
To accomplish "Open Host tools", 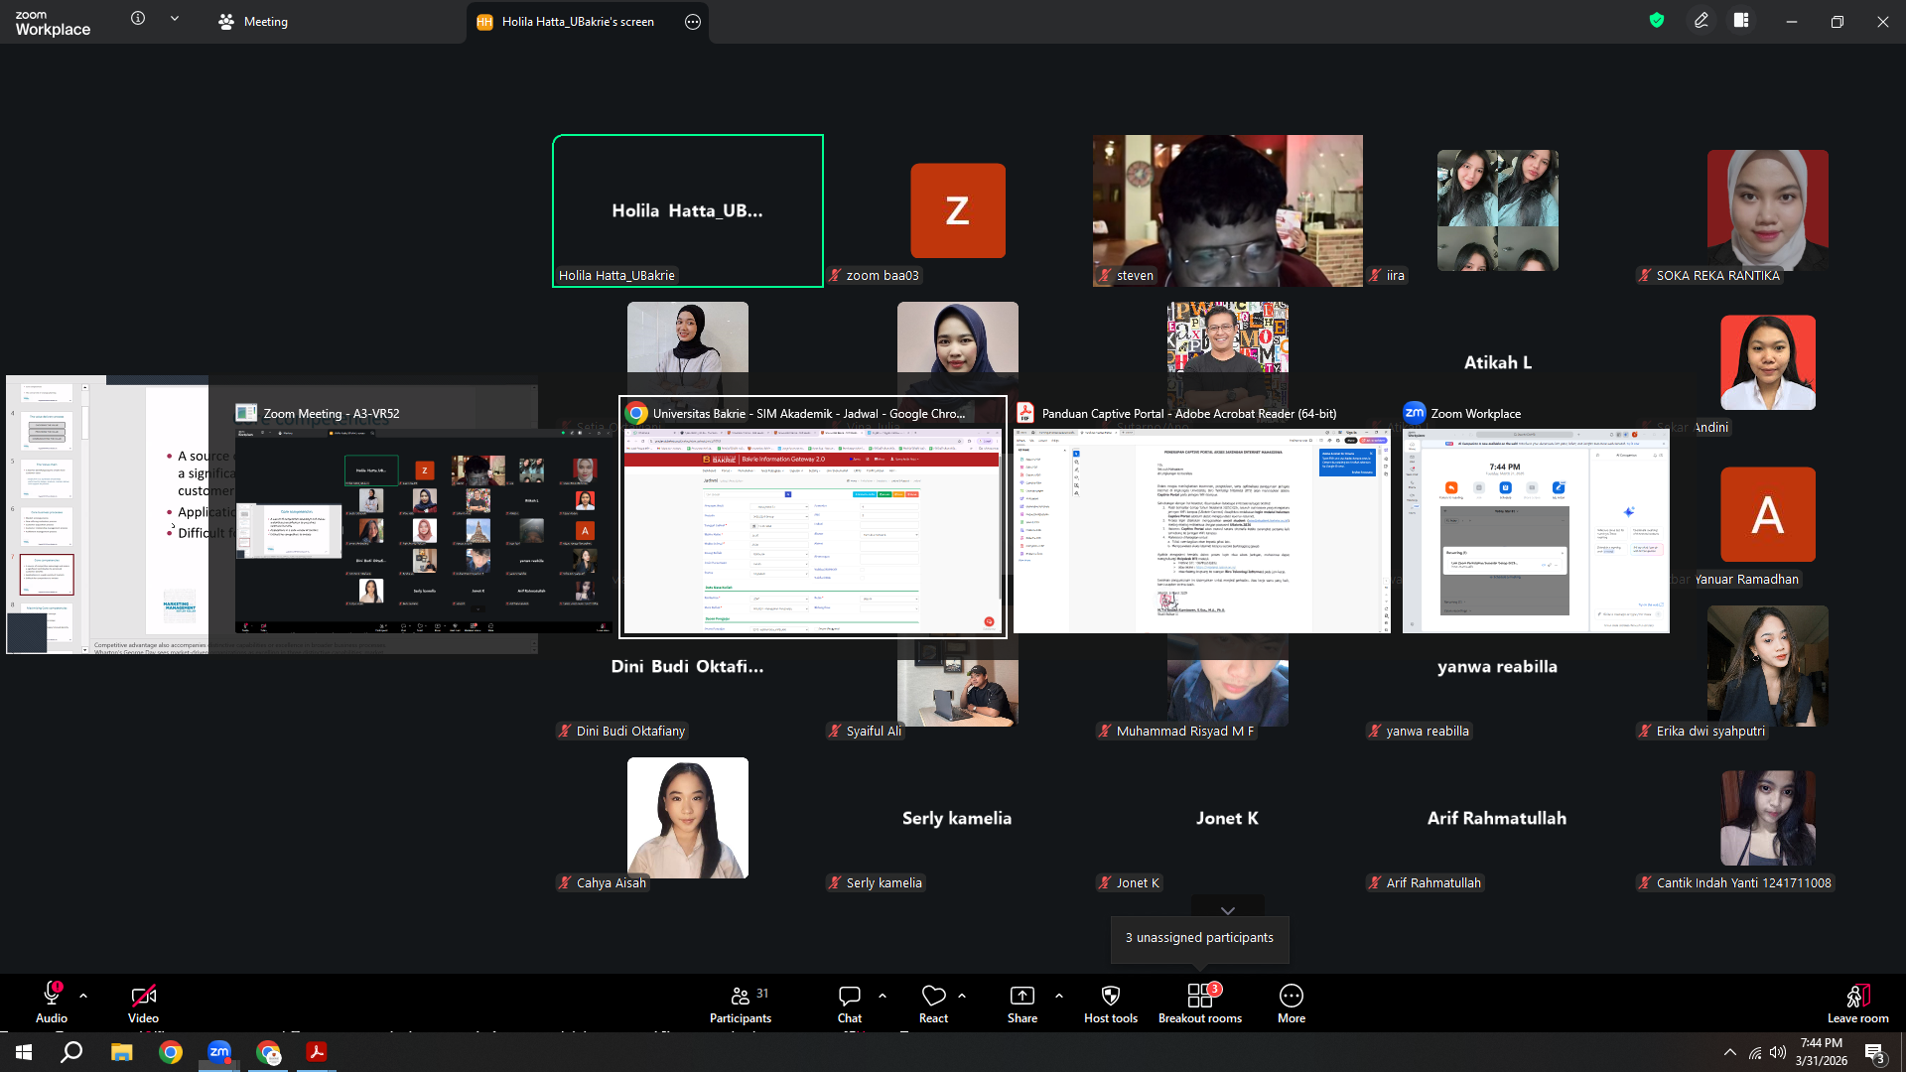I will coord(1111,1005).
